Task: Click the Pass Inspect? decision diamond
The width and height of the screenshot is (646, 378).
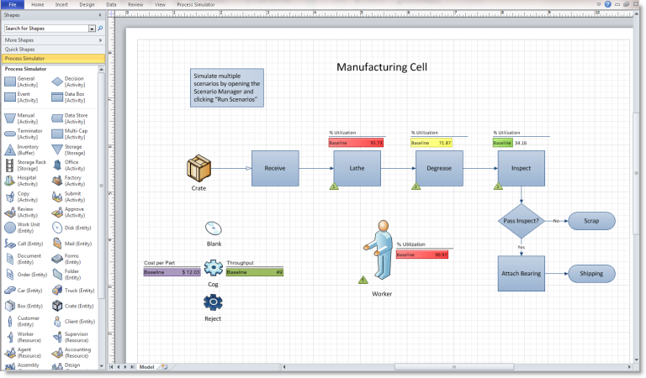Action: [521, 221]
